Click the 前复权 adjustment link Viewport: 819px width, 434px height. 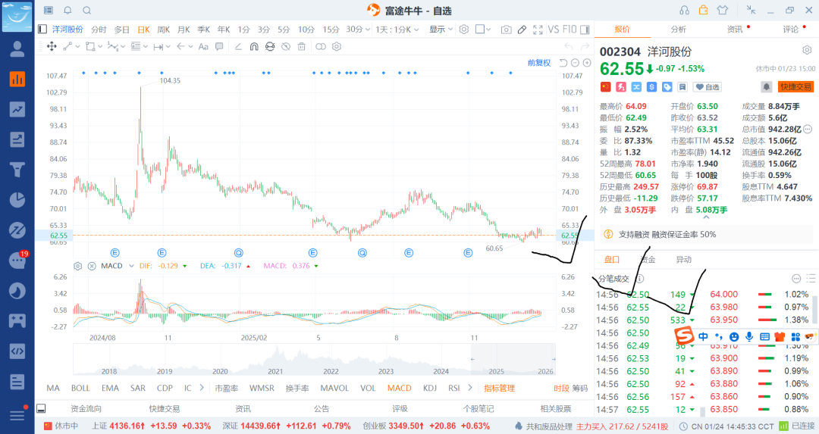(x=539, y=63)
